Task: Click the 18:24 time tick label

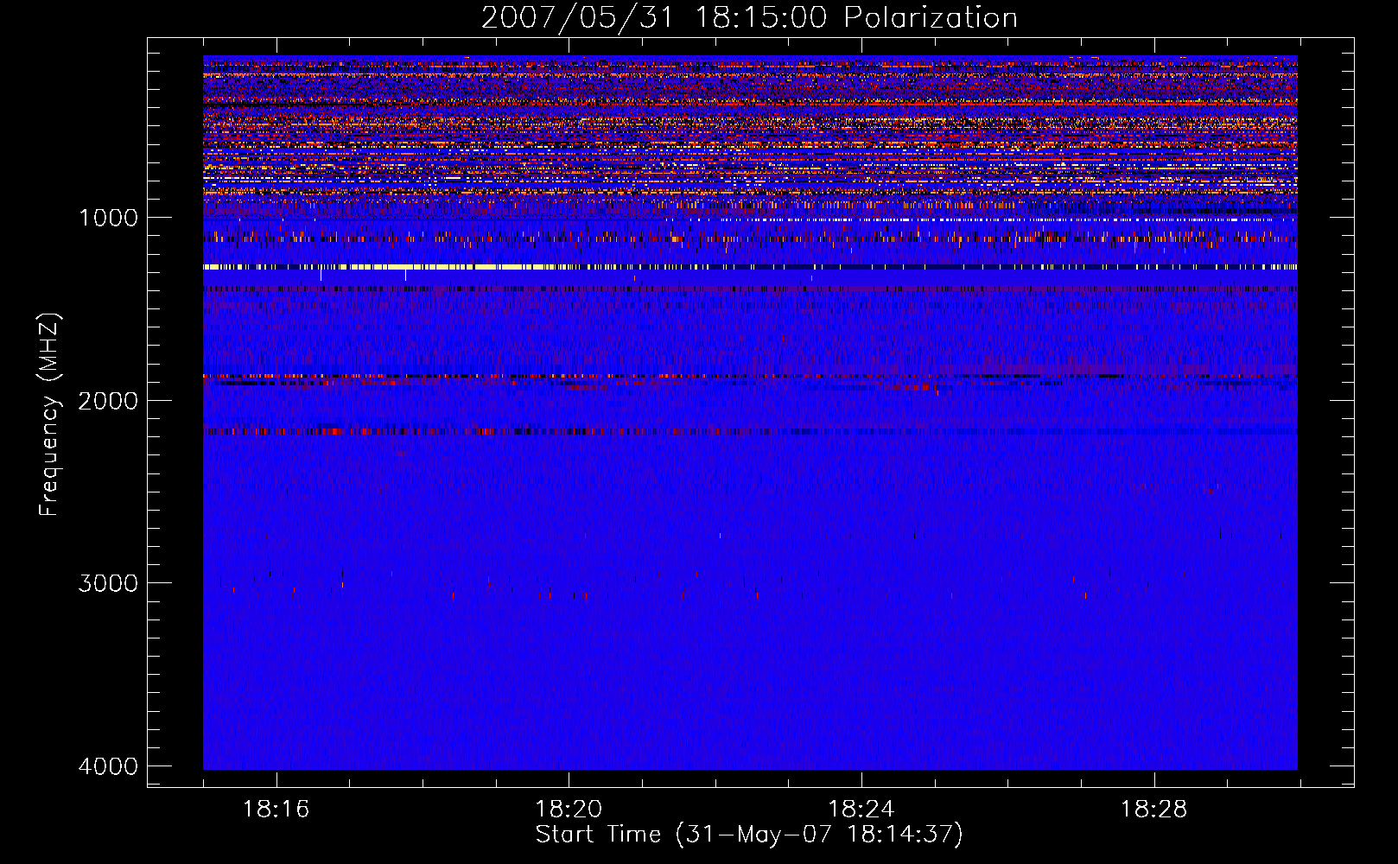Action: (x=861, y=810)
